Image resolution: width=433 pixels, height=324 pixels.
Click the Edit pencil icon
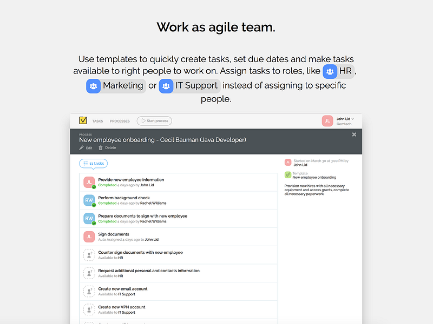[82, 147]
